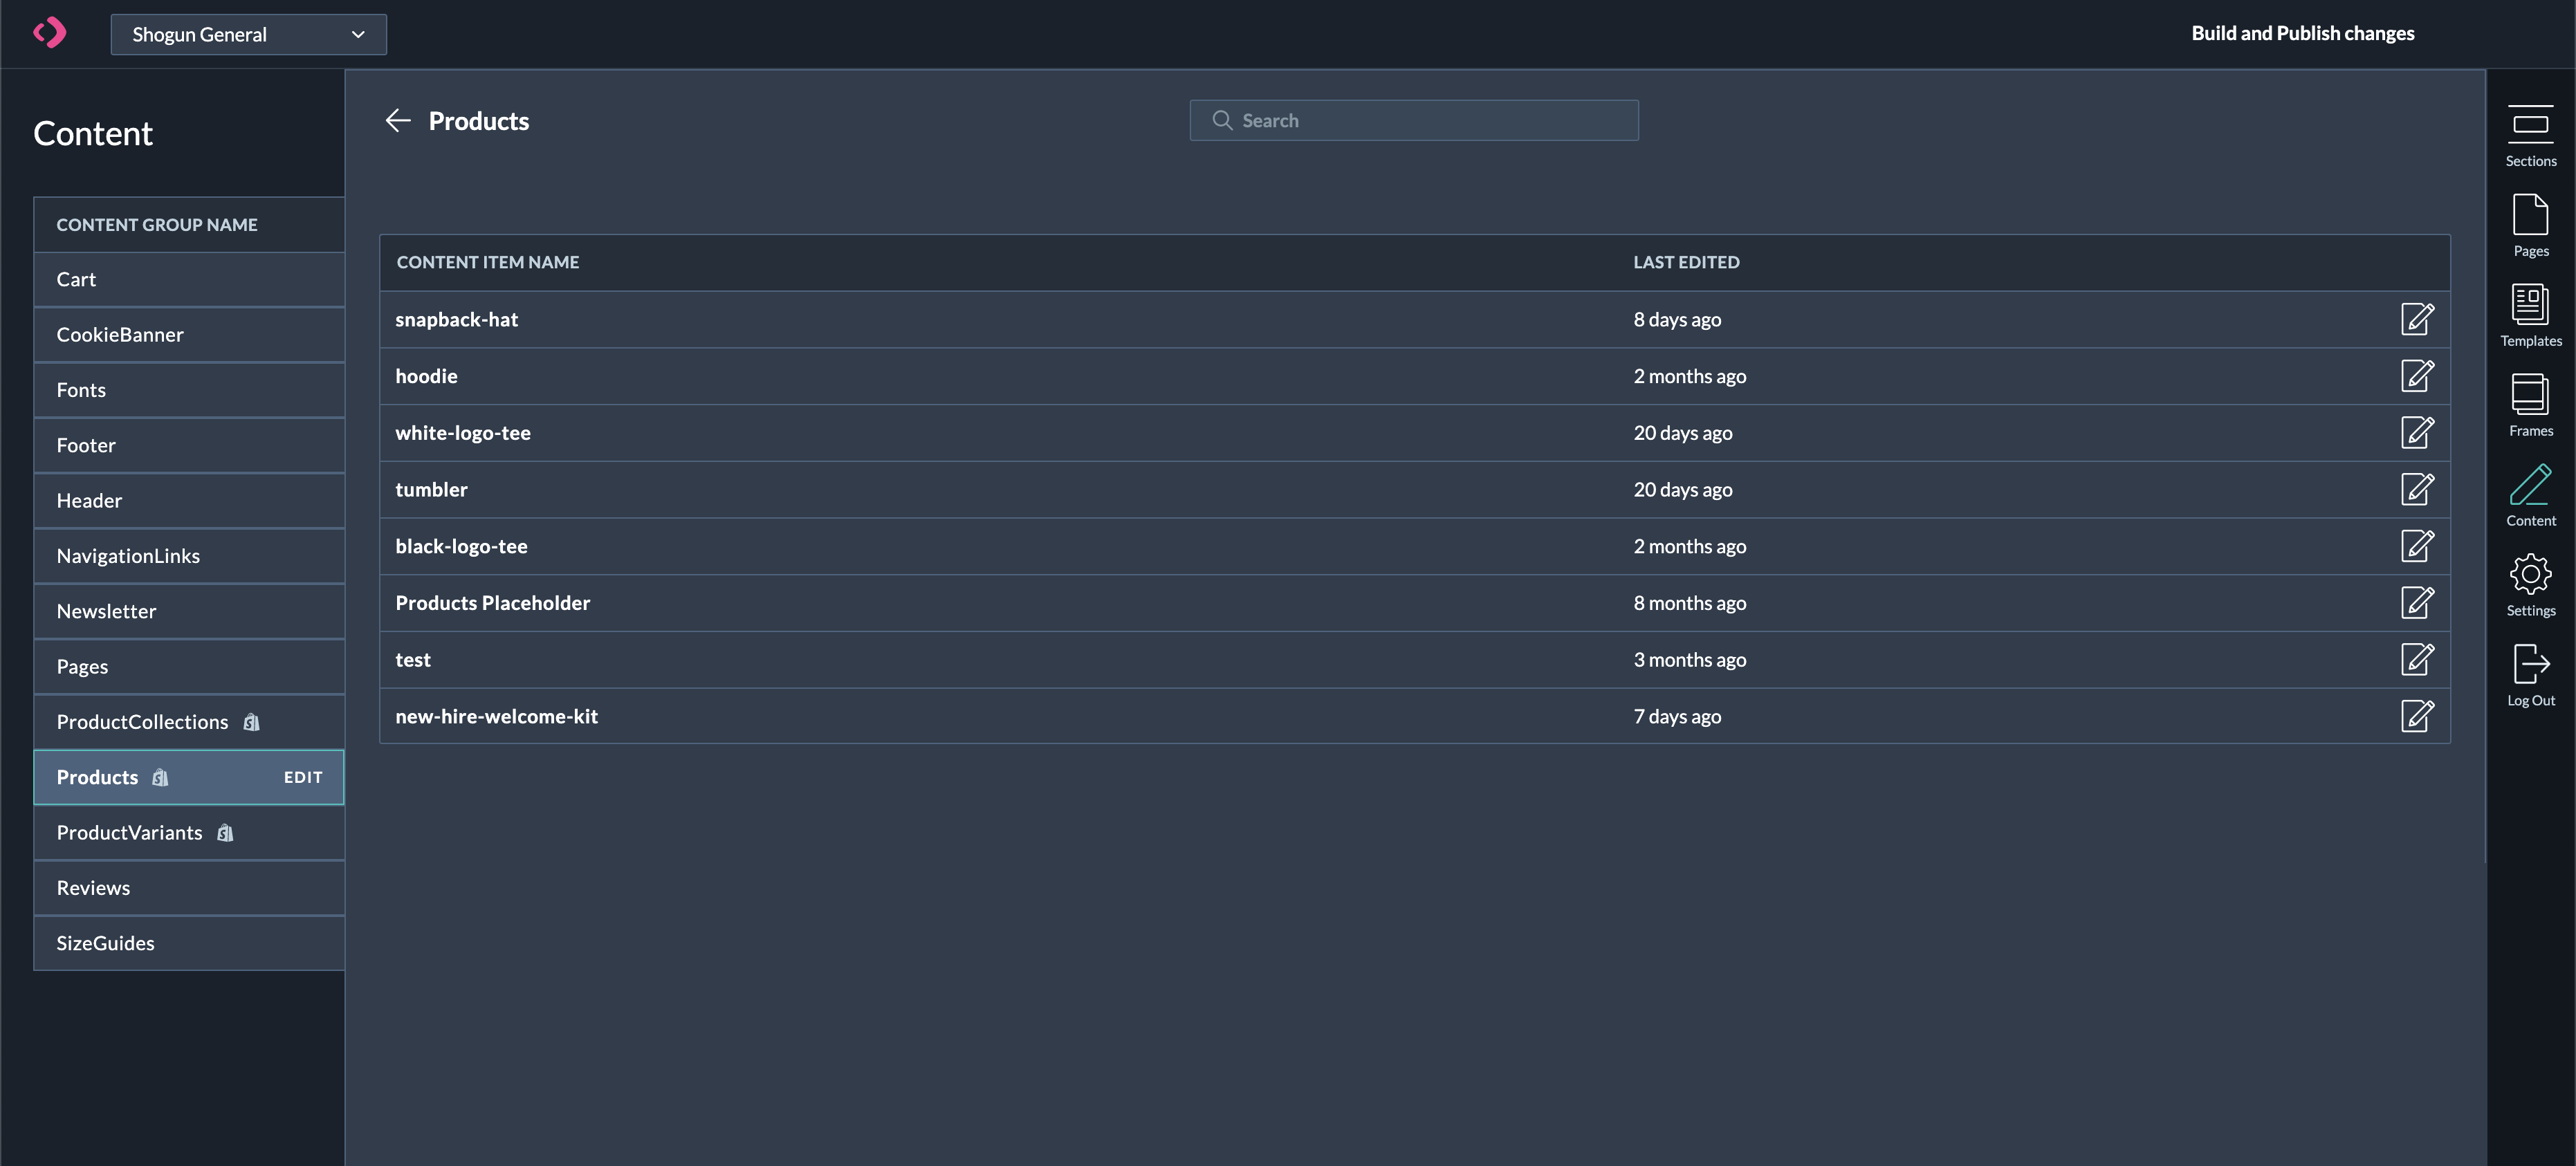Click the Content pencil icon in sidebar
2576x1166 pixels.
2530,485
